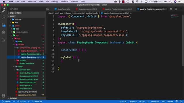Open shop.service.ts in explorer
This screenshot has width=184, height=103.
point(26,89)
